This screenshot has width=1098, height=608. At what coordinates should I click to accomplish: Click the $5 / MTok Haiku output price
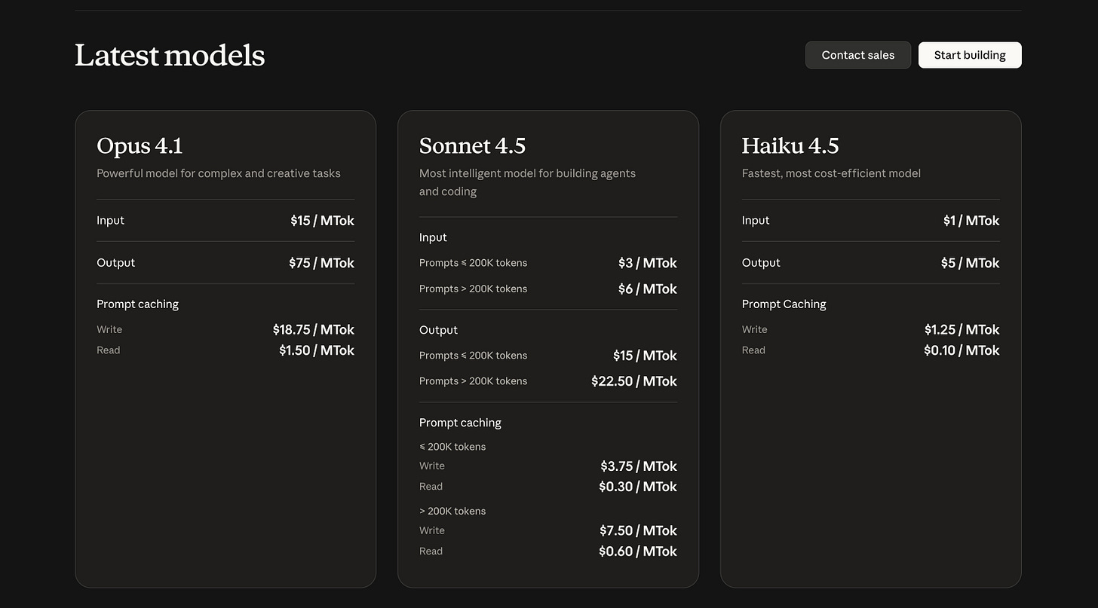click(x=970, y=263)
